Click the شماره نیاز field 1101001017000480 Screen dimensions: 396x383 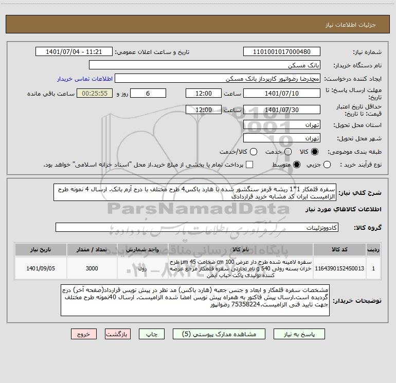tap(282, 51)
